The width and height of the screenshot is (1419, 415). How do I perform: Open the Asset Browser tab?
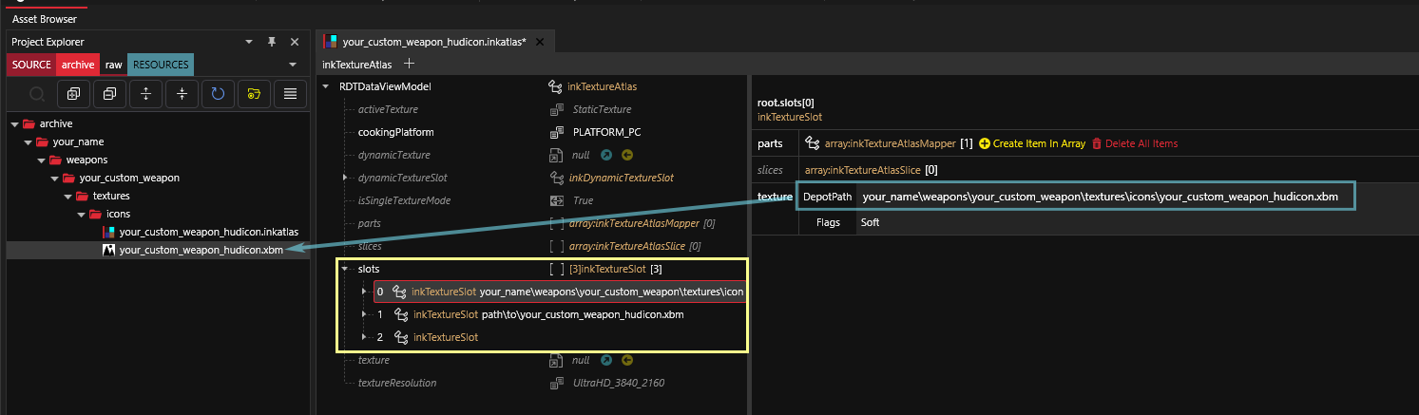(45, 19)
